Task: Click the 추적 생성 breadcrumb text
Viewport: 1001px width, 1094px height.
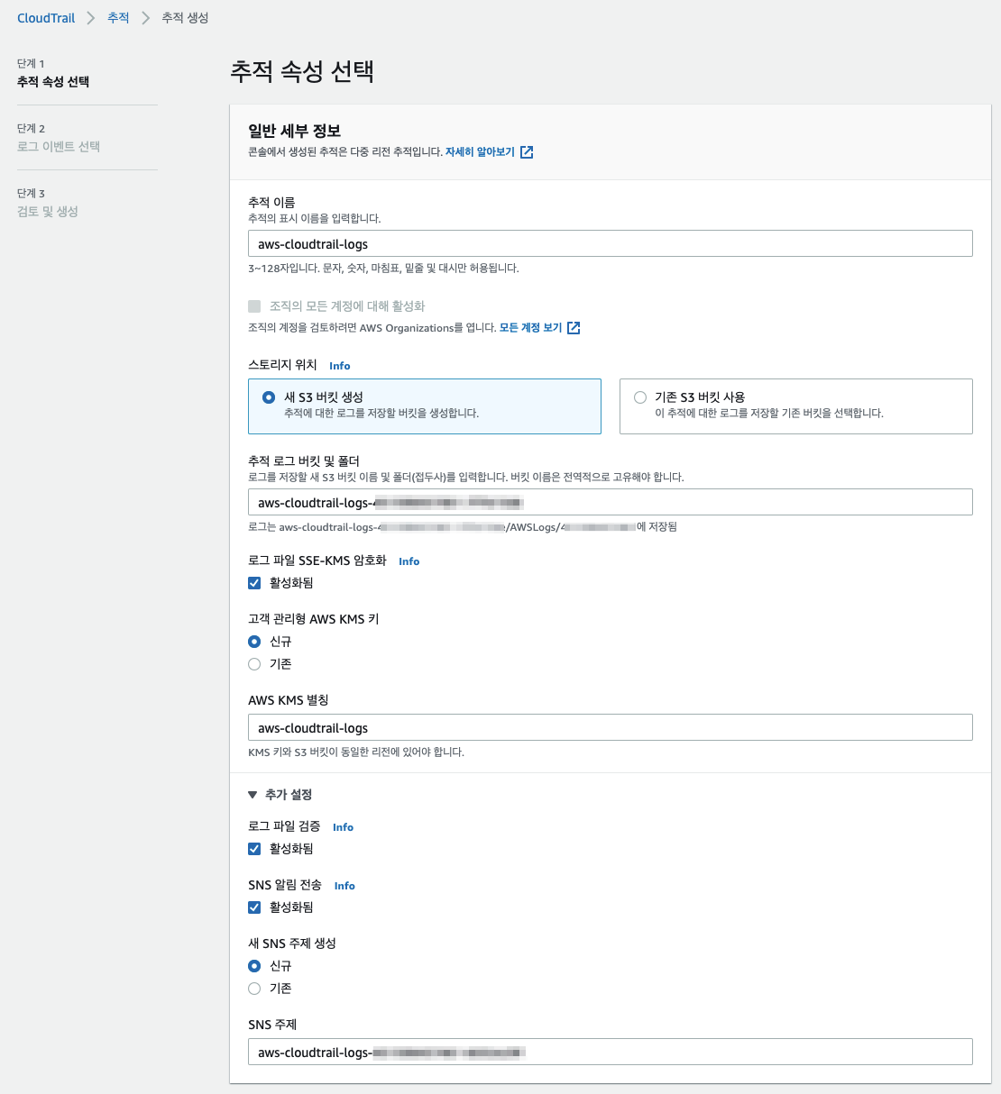Action: 185,18
